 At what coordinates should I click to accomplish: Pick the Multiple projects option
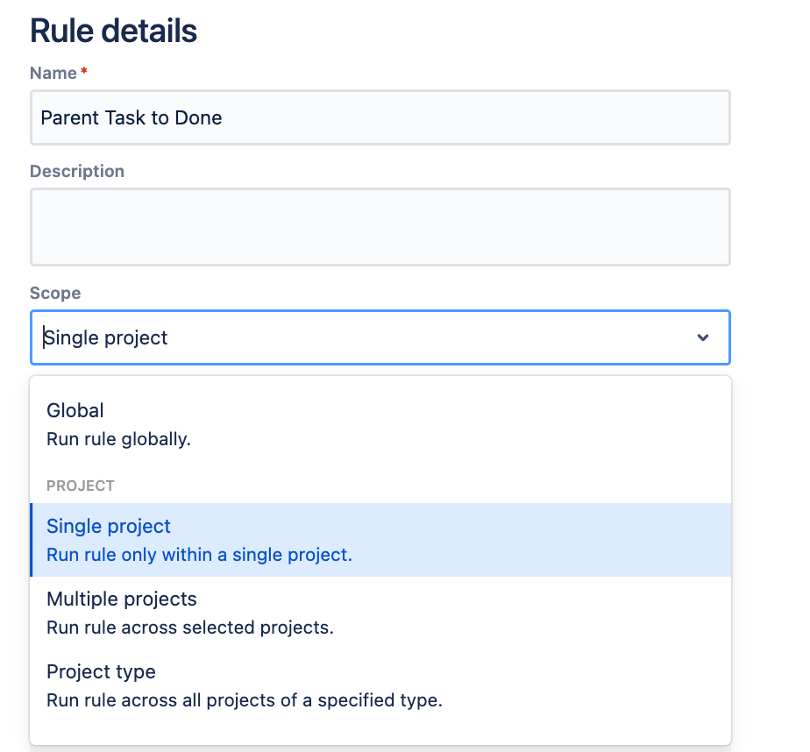(x=121, y=599)
